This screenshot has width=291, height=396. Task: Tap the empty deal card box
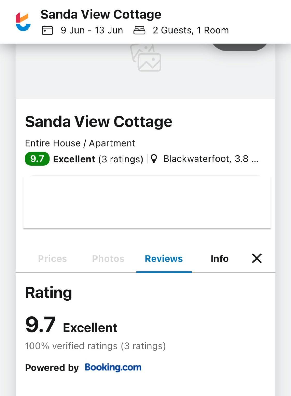(x=147, y=203)
